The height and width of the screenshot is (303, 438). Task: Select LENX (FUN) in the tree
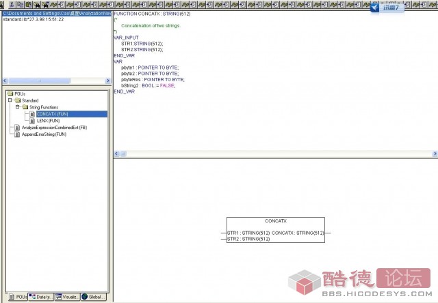coord(49,121)
